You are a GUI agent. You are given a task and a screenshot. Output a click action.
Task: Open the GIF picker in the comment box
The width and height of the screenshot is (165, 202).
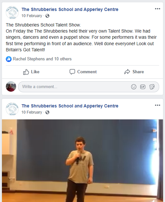(x=143, y=87)
